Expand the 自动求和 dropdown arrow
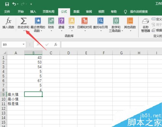Viewport: 162px width, 127px height. [24, 31]
